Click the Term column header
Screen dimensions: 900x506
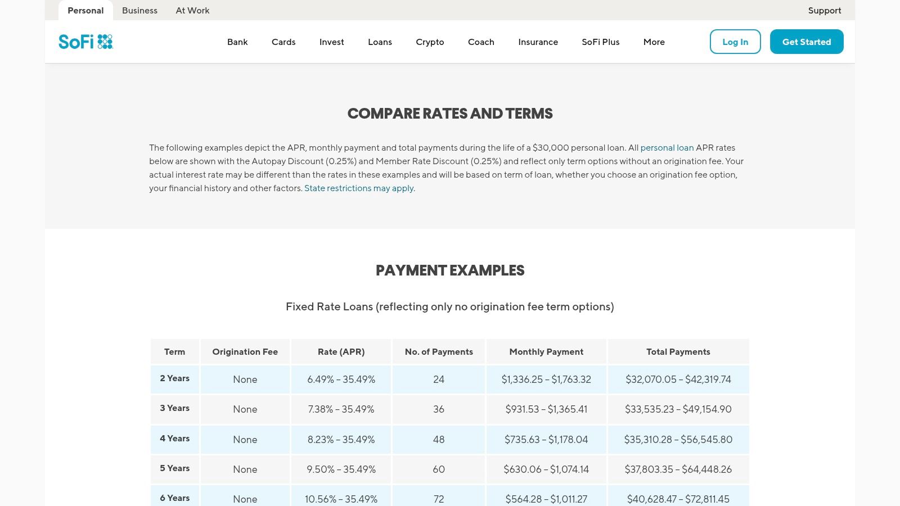[175, 351]
